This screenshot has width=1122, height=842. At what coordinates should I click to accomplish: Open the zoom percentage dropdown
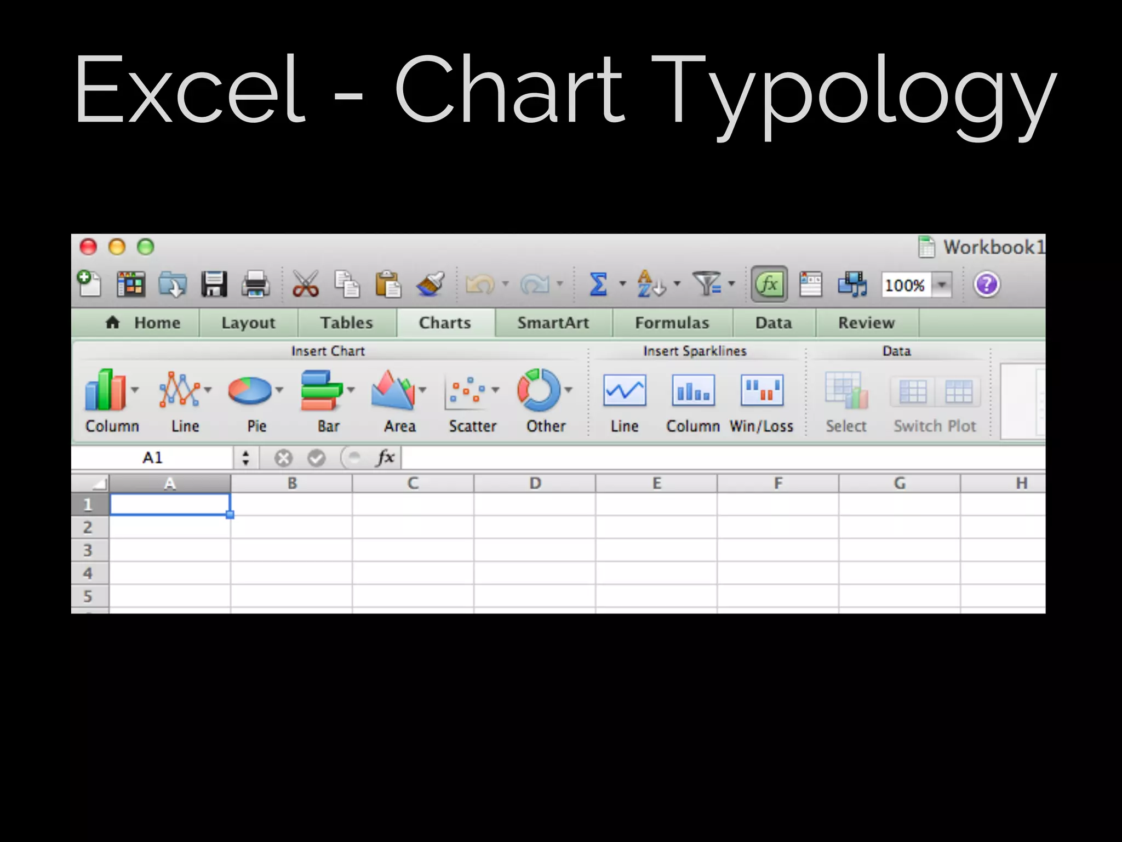tap(942, 285)
